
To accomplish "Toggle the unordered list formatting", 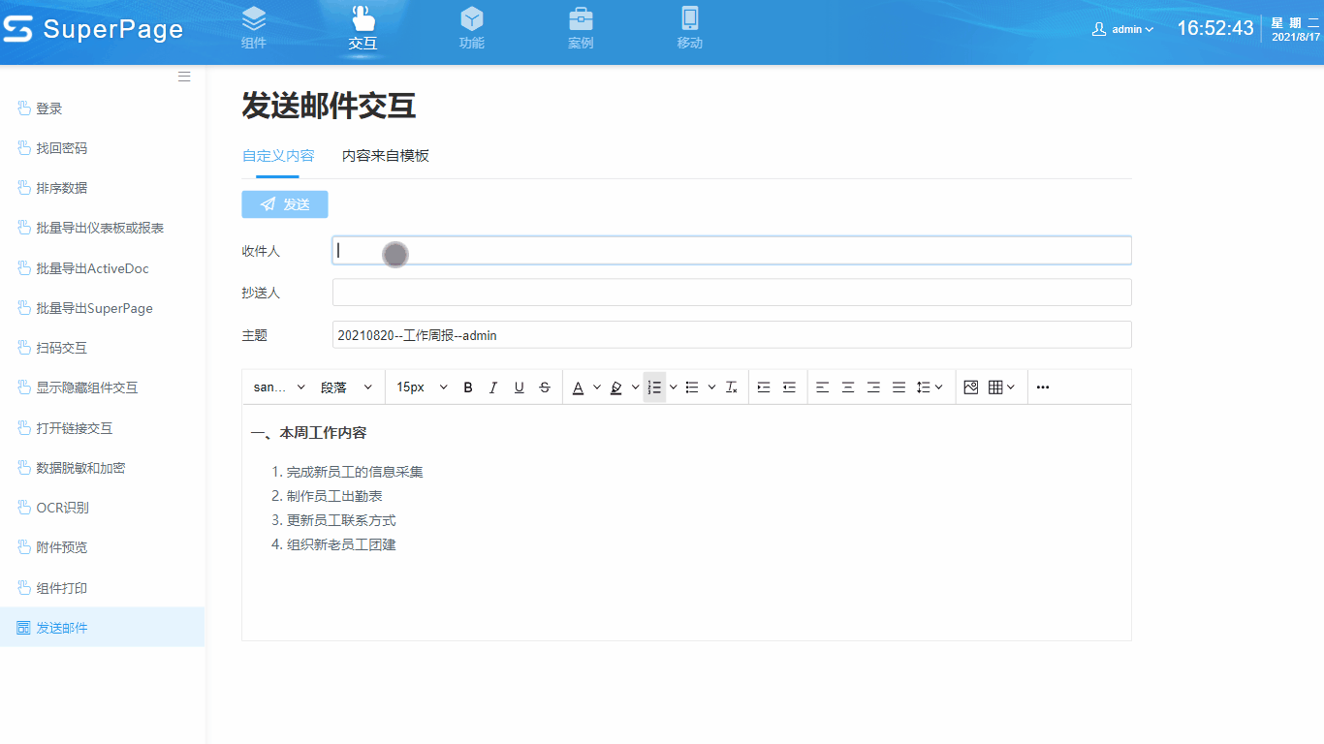I will click(x=692, y=387).
